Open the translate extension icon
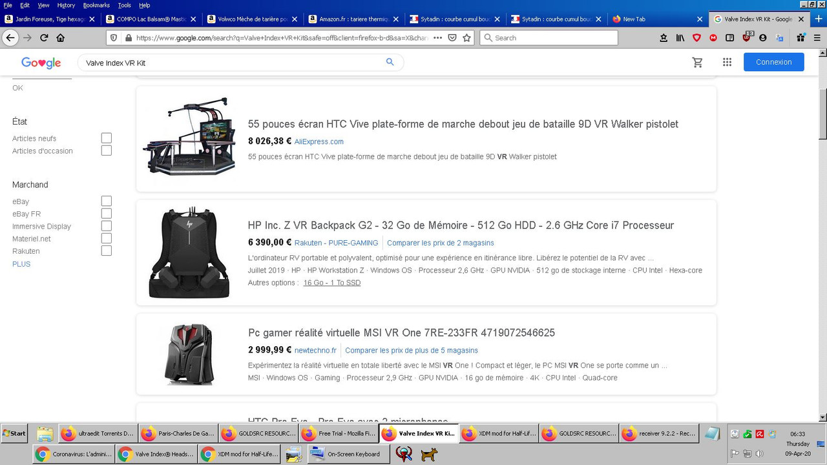This screenshot has width=827, height=465. 780,38
